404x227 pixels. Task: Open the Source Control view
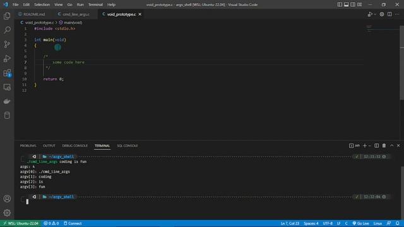[7, 44]
